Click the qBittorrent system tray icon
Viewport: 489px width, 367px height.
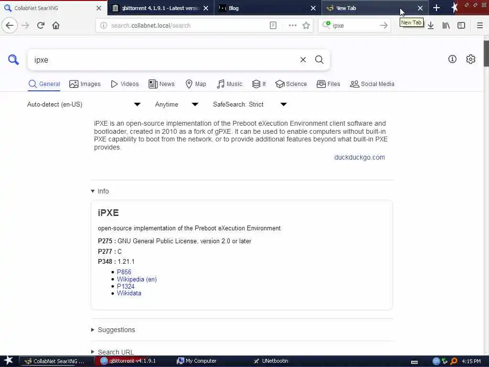[436, 361]
